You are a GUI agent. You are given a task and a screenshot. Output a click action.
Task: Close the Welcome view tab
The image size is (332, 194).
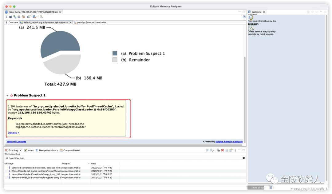(x=264, y=12)
